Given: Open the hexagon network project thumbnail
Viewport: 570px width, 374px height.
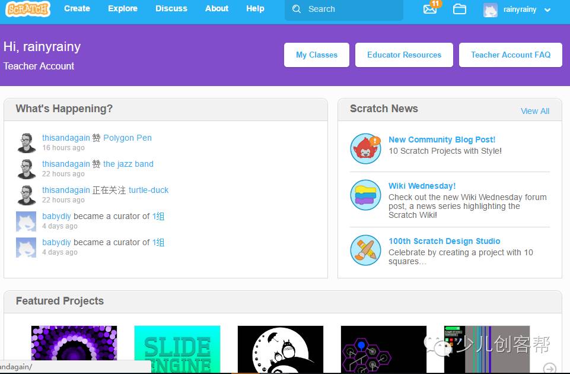Looking at the screenshot, I should click(x=384, y=349).
